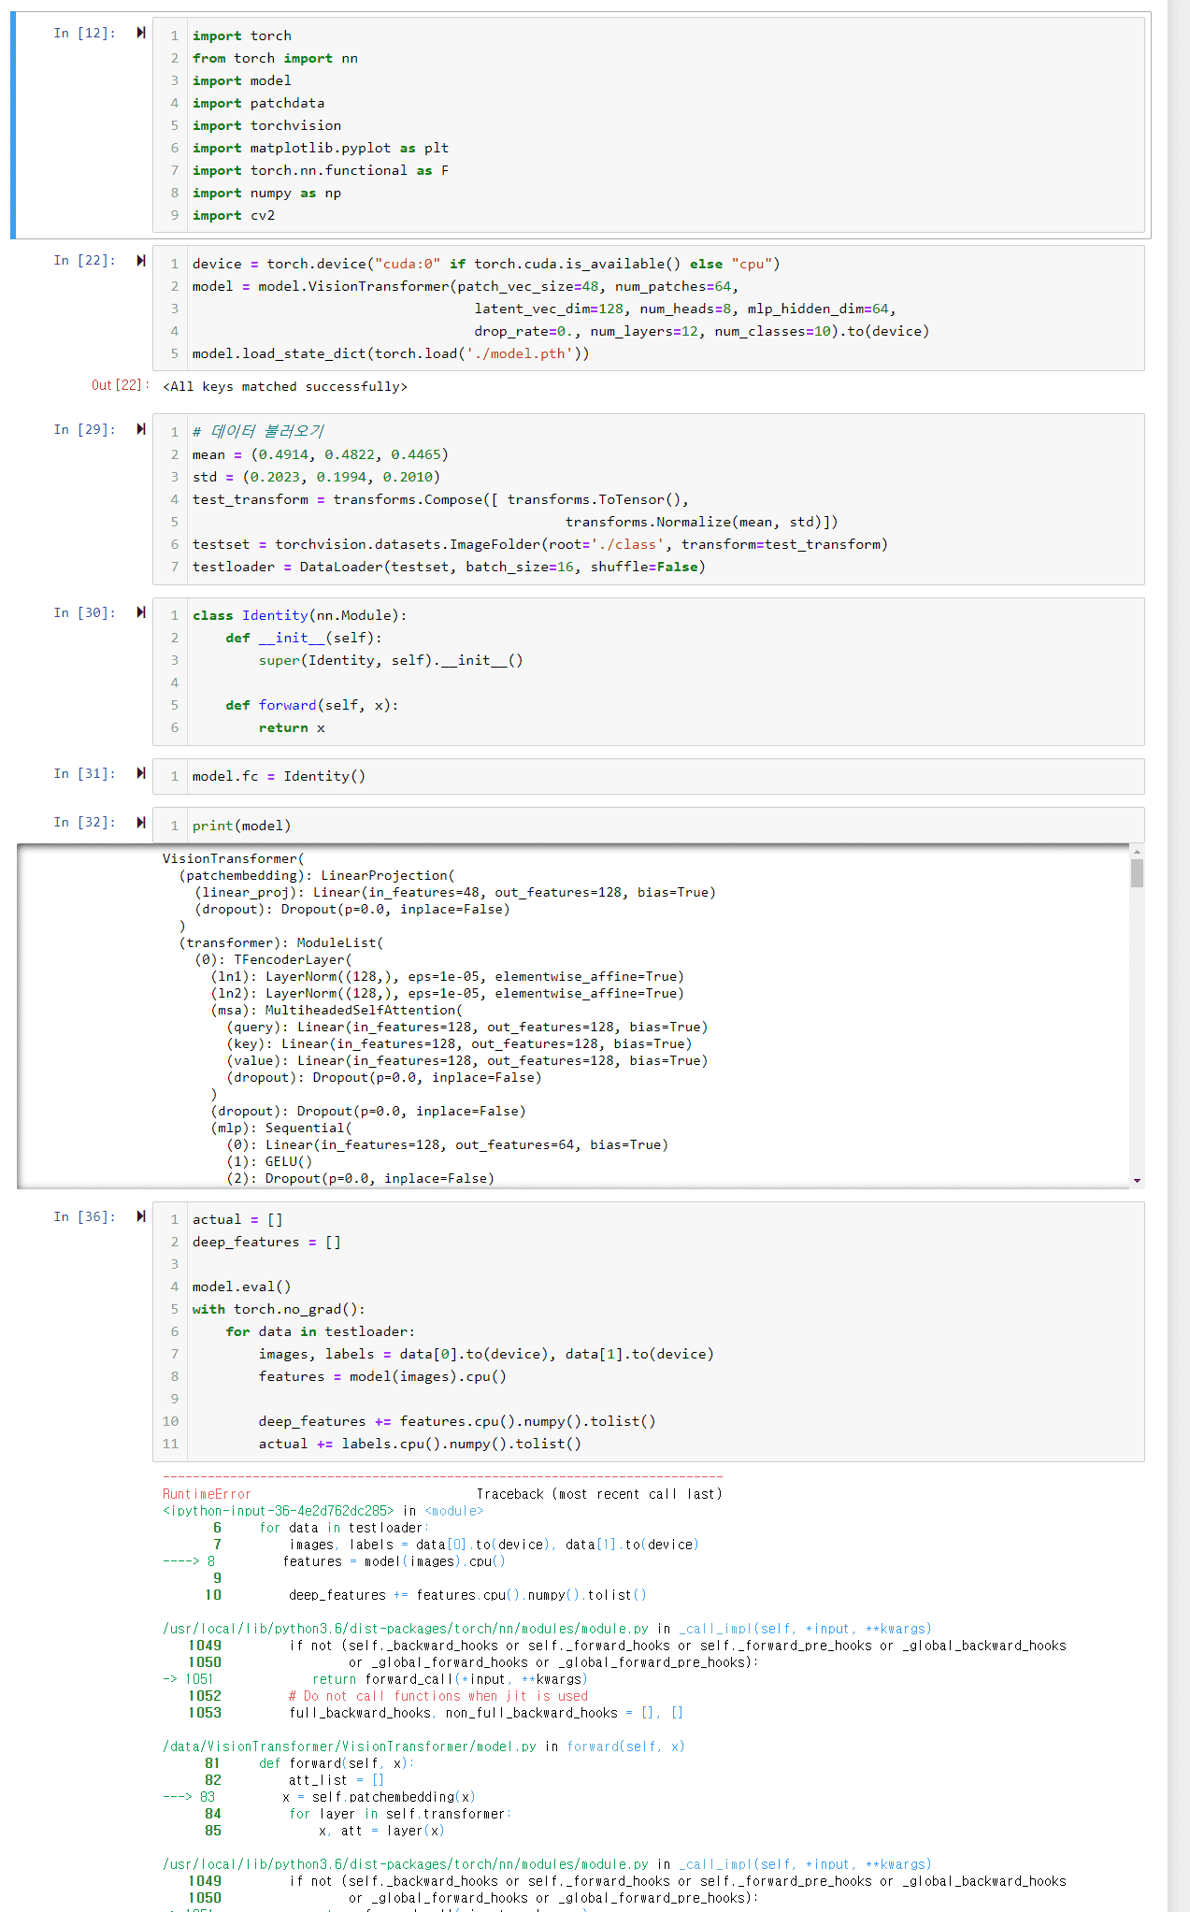Click 'features = model(images).cpu()' in cell 36
1190x1912 pixels.
(382, 1376)
